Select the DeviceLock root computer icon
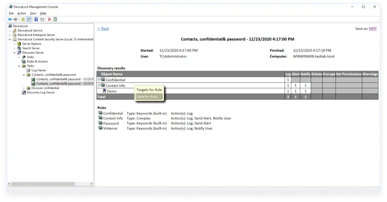This screenshot has width=387, height=202. 10,26
